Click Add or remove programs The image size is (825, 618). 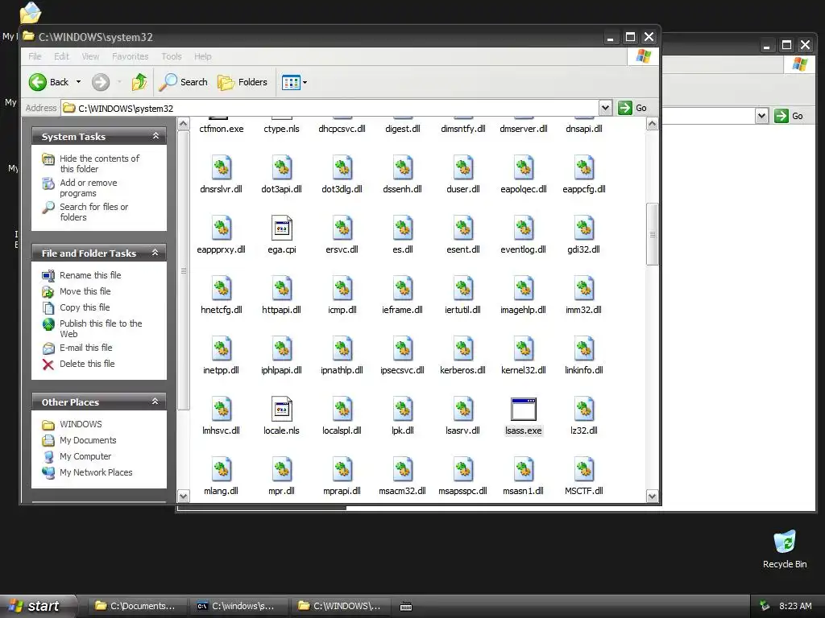coord(89,187)
